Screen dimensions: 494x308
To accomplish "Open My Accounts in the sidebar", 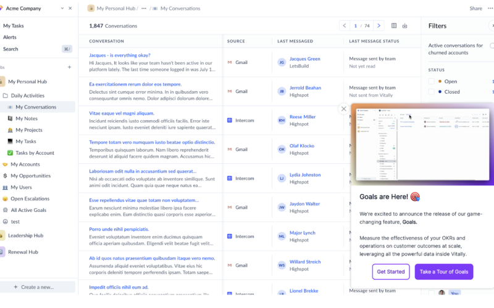I will [x=25, y=164].
